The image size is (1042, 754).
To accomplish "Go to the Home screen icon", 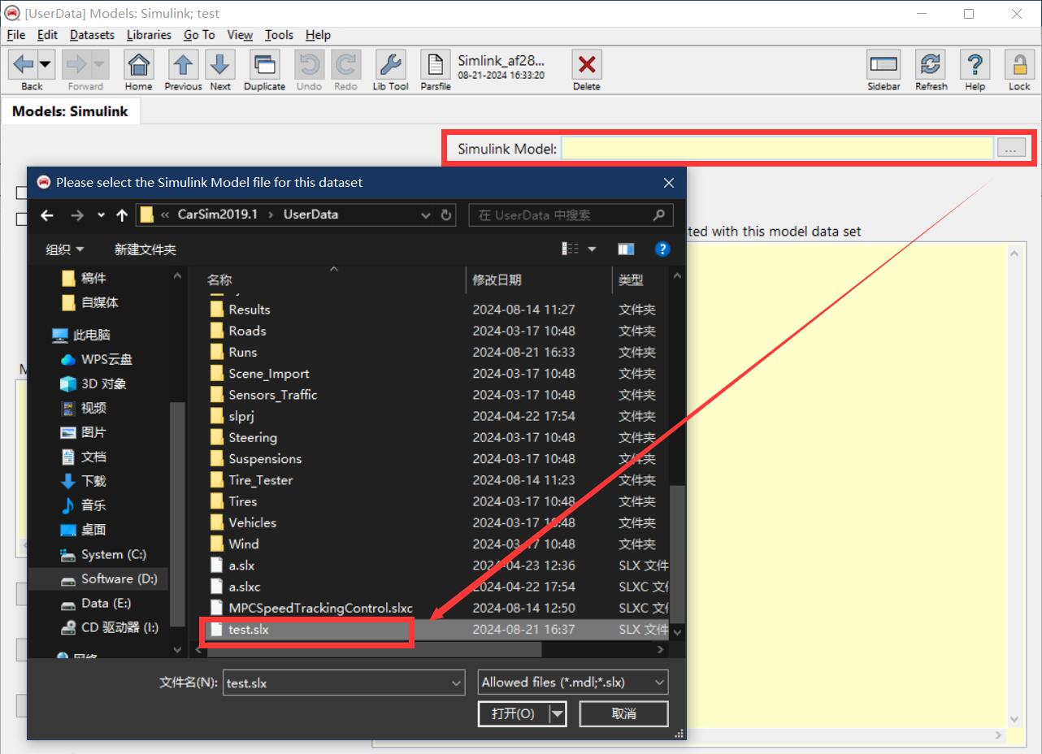I will 139,64.
